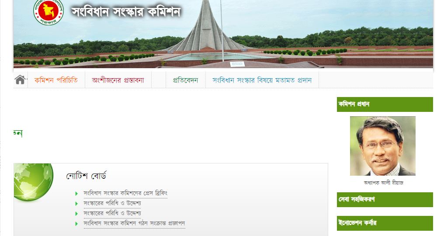Image resolution: width=437 pixels, height=236 pixels.
Task: Select সংবিধান সংস্কার বিষয়ে মতামত প্রদান menu
Action: click(262, 80)
